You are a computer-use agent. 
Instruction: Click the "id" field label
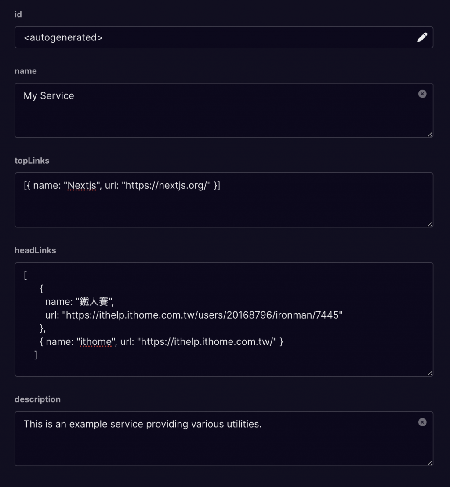pyautogui.click(x=18, y=15)
